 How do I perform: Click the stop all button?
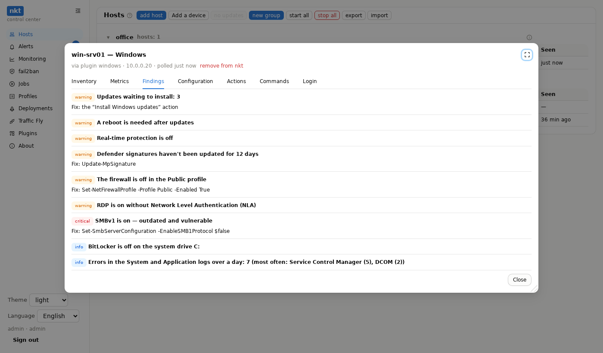327,15
